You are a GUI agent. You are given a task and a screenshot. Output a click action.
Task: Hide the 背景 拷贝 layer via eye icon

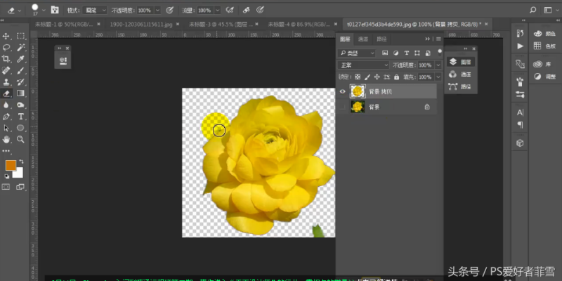tap(344, 91)
